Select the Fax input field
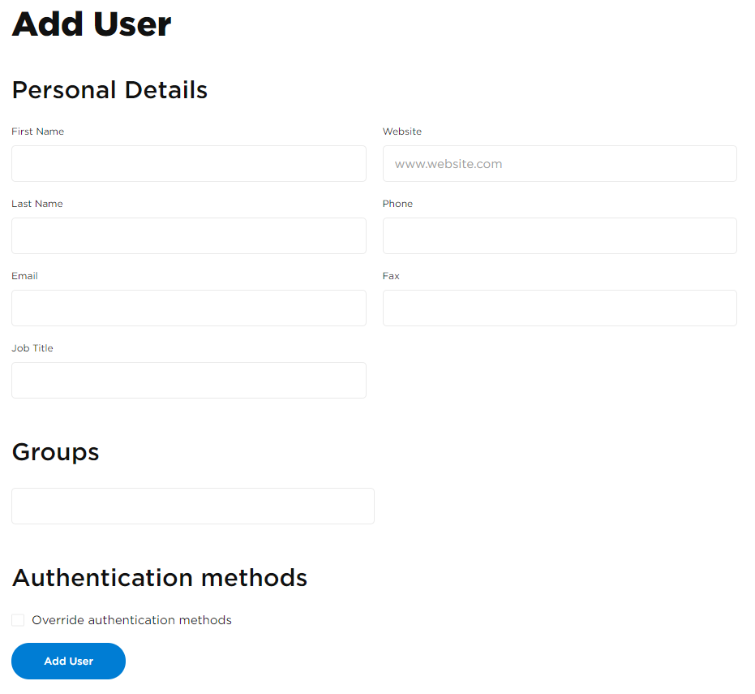 (560, 308)
